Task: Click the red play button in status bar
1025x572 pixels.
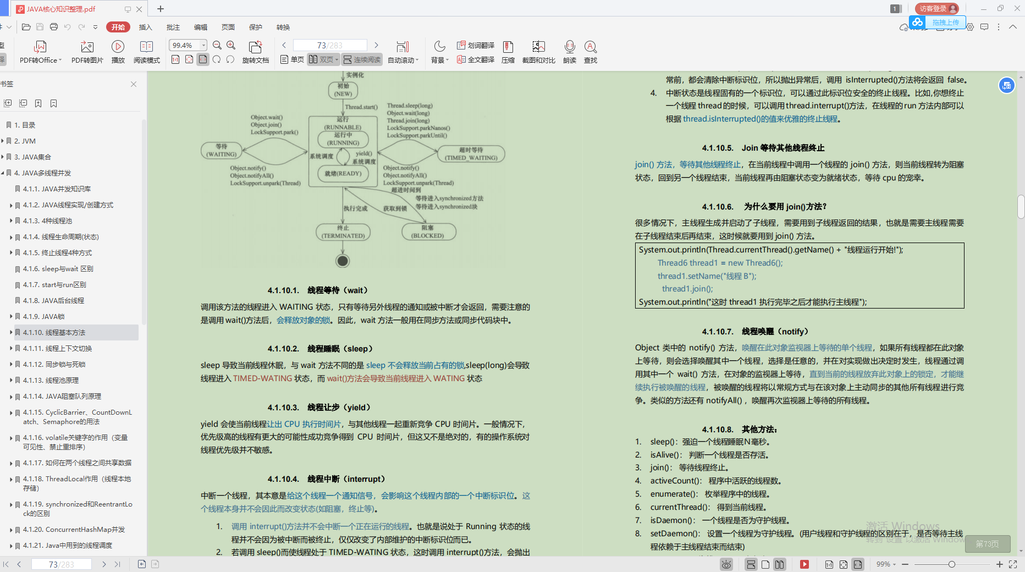Action: pos(804,564)
